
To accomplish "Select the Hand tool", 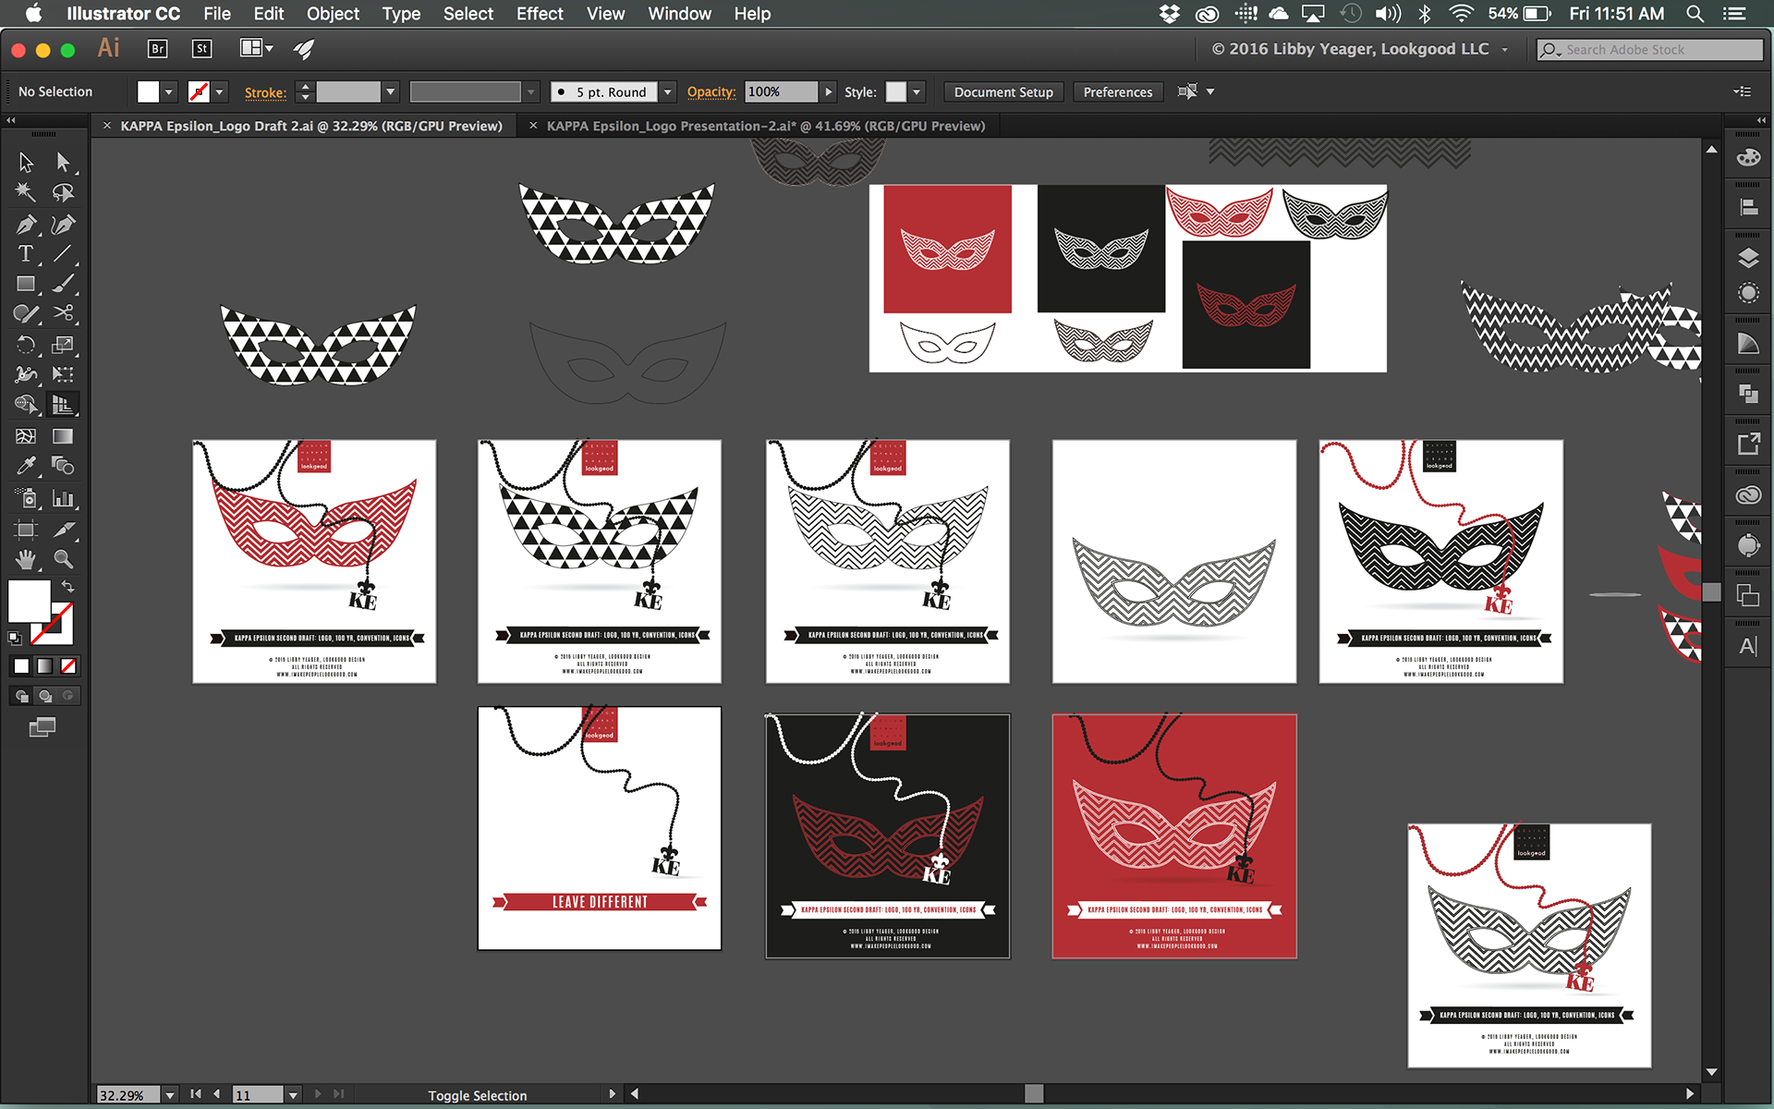I will pos(26,559).
